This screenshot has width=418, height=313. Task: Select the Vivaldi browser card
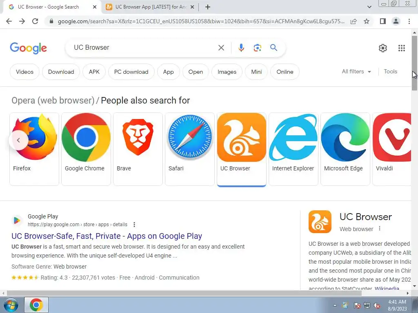pyautogui.click(x=391, y=149)
